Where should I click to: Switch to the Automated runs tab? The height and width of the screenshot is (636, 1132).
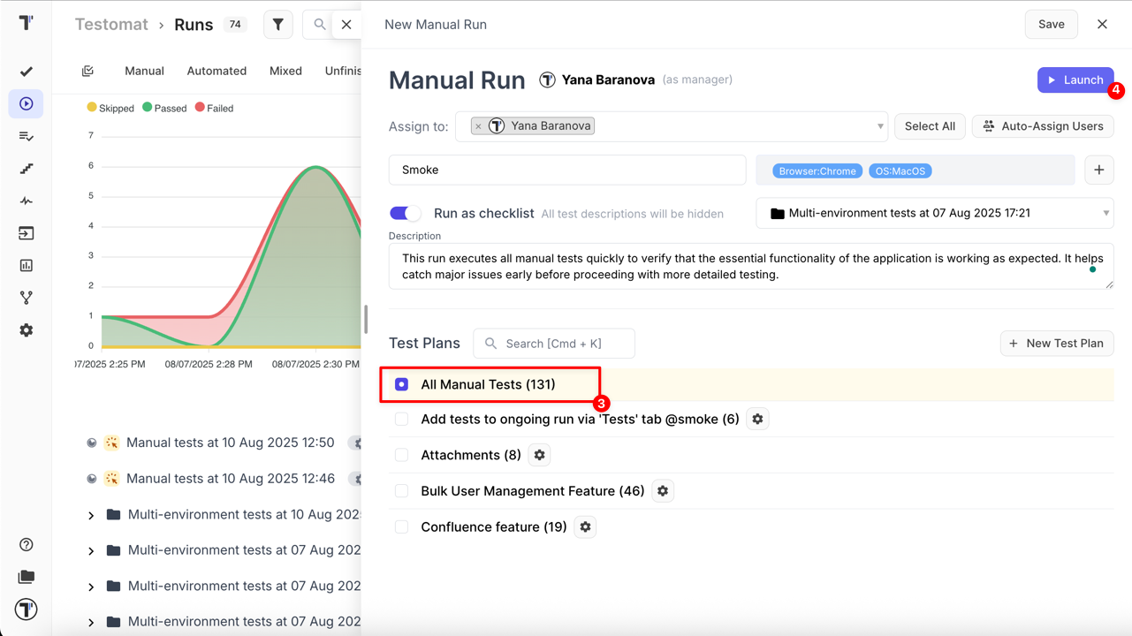click(x=217, y=71)
